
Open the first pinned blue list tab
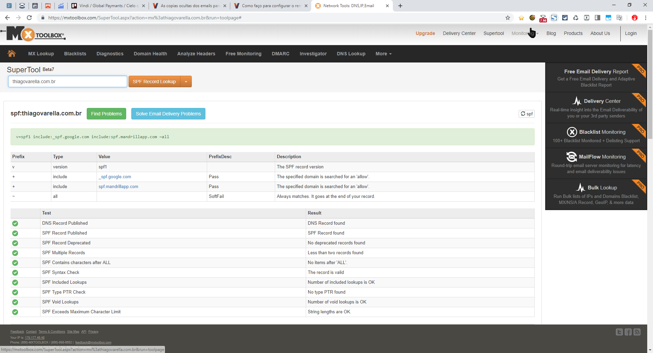(9, 6)
